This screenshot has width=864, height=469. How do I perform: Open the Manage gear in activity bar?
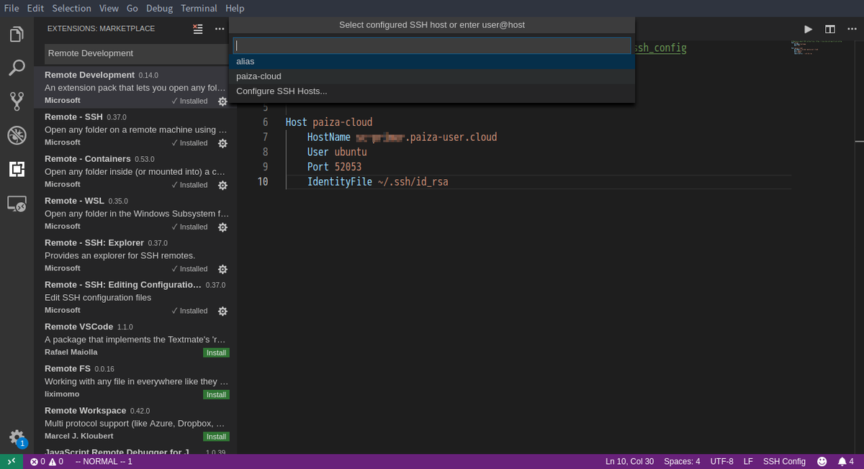click(17, 437)
